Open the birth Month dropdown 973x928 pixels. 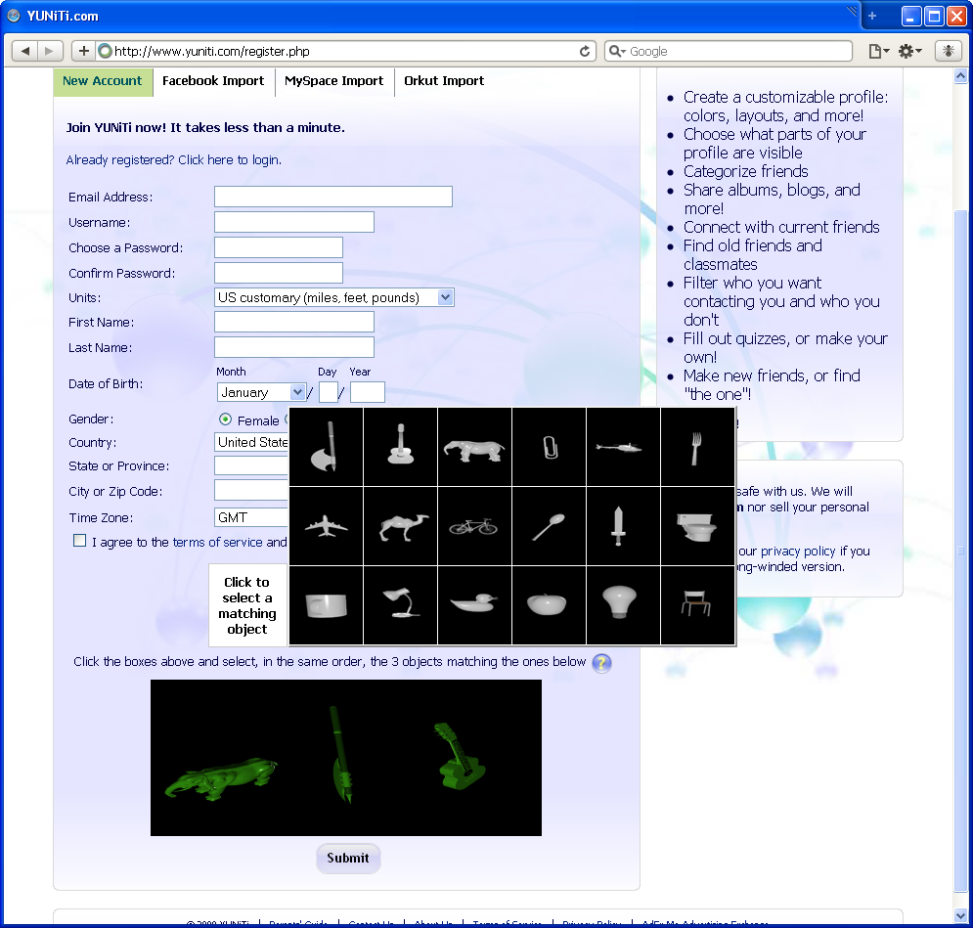(297, 392)
